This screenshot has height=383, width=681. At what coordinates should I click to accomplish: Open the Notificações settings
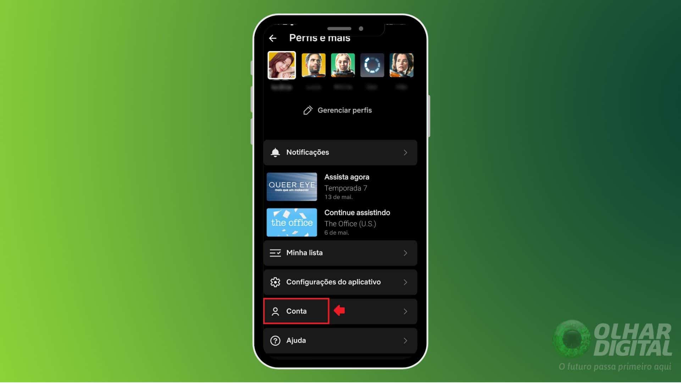pos(340,152)
